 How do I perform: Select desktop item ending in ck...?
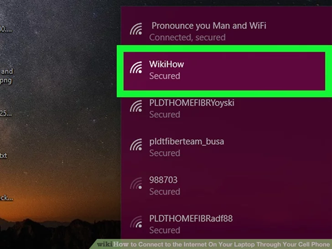tap(6, 198)
